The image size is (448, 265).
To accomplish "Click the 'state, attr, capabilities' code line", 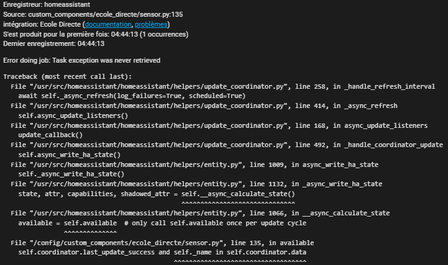I will 156,194.
